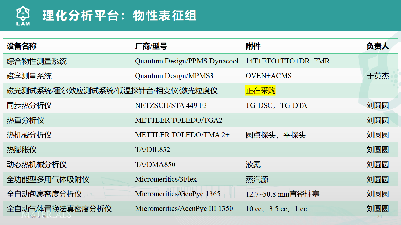Click '刘圆圆' in the 热机械分析仪 row
Screen dimensions: 401x225
tap(378, 135)
